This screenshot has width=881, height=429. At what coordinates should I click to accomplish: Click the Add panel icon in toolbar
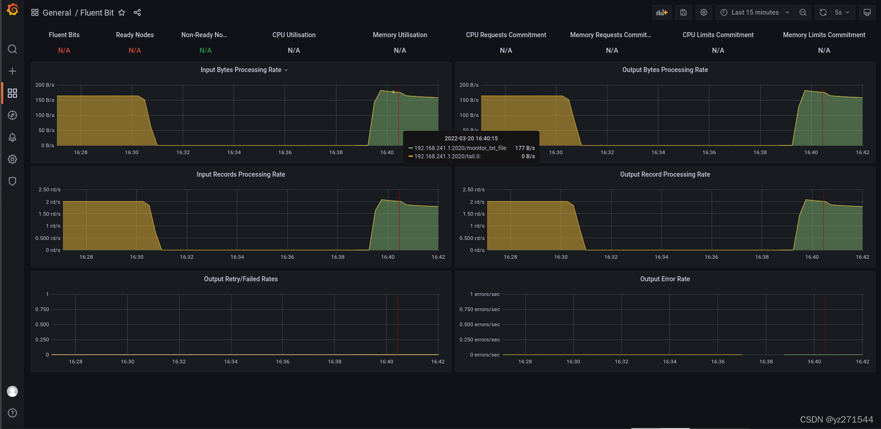point(662,12)
